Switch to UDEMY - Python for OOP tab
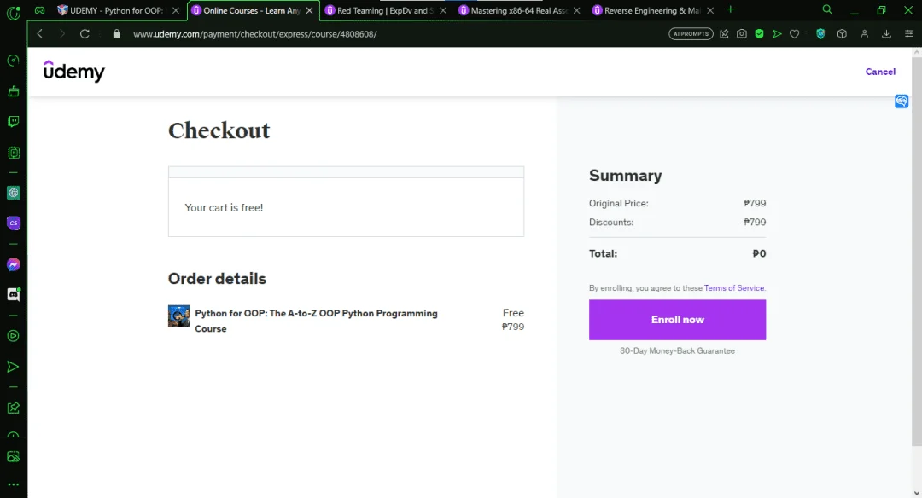 118,10
